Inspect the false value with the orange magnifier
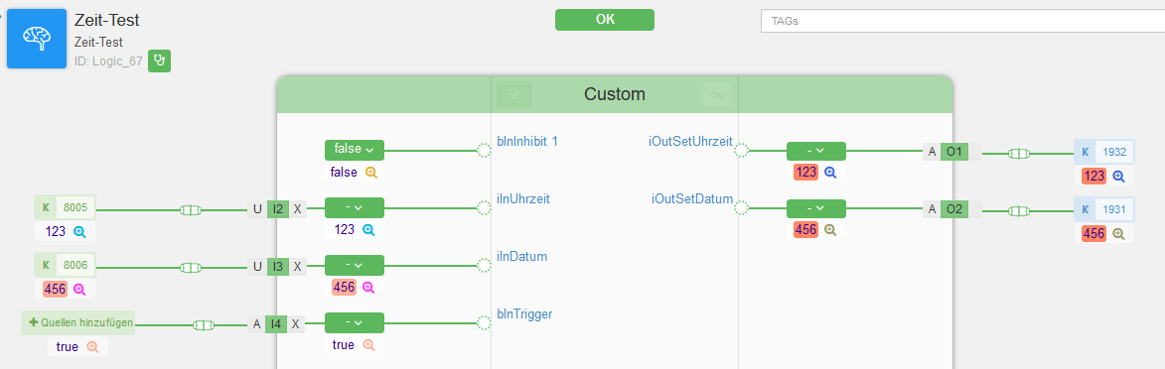The width and height of the screenshot is (1165, 369). point(370,173)
